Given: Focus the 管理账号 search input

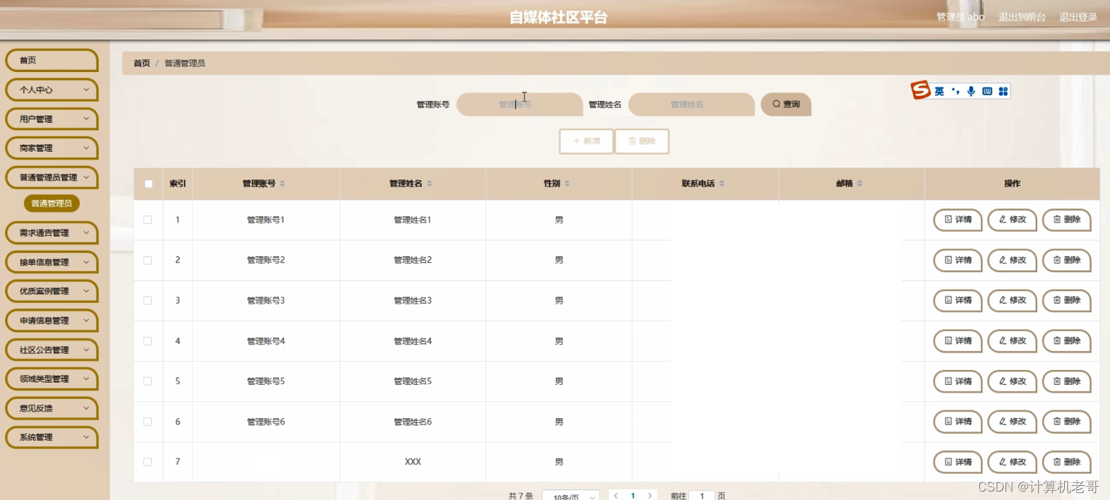Looking at the screenshot, I should (x=520, y=104).
